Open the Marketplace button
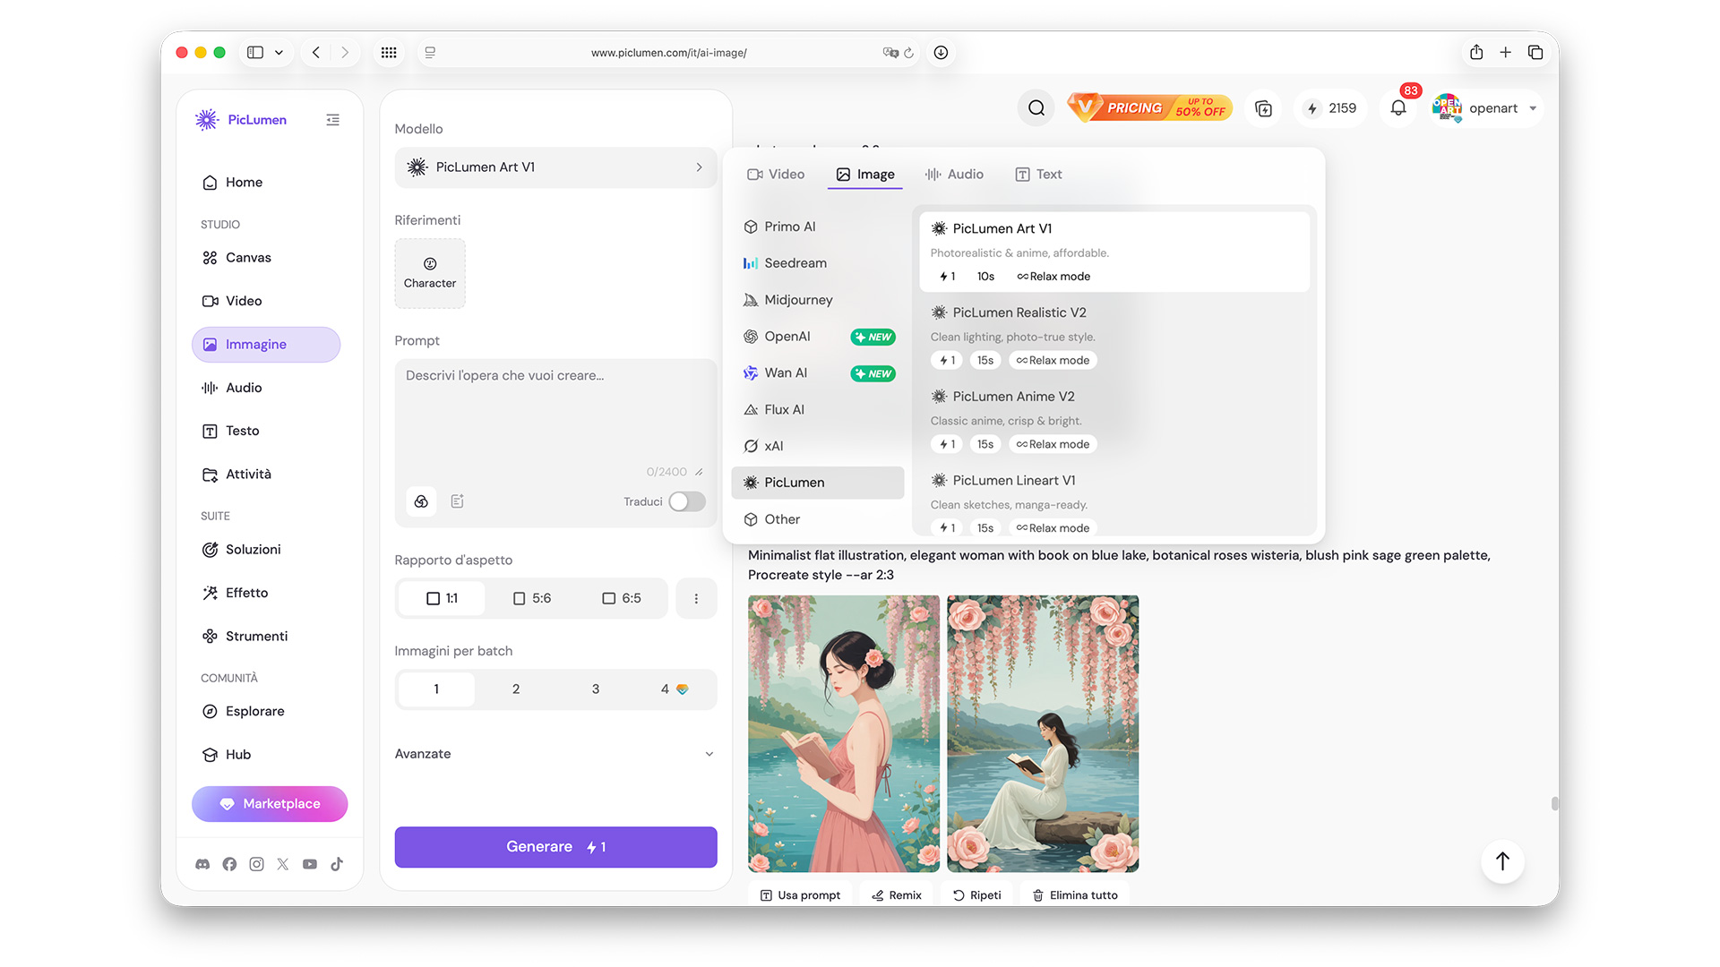 [270, 804]
